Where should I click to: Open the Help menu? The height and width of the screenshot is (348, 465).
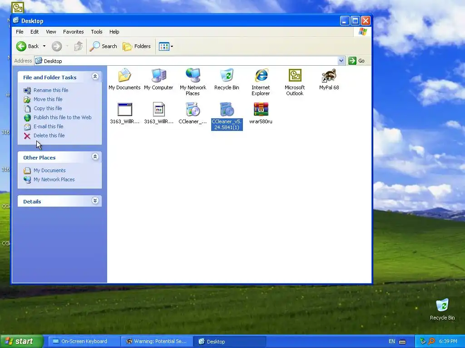pyautogui.click(x=114, y=32)
